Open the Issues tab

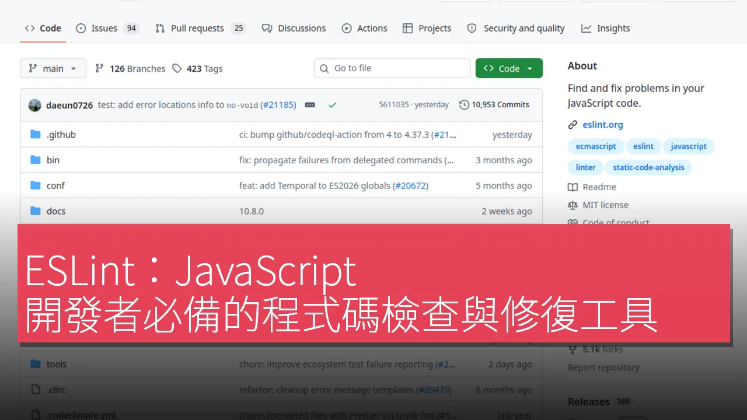point(107,28)
